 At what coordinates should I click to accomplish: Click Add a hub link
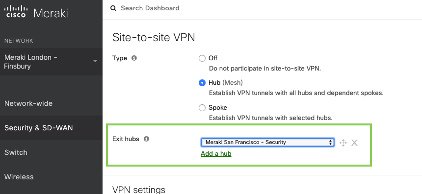click(216, 154)
